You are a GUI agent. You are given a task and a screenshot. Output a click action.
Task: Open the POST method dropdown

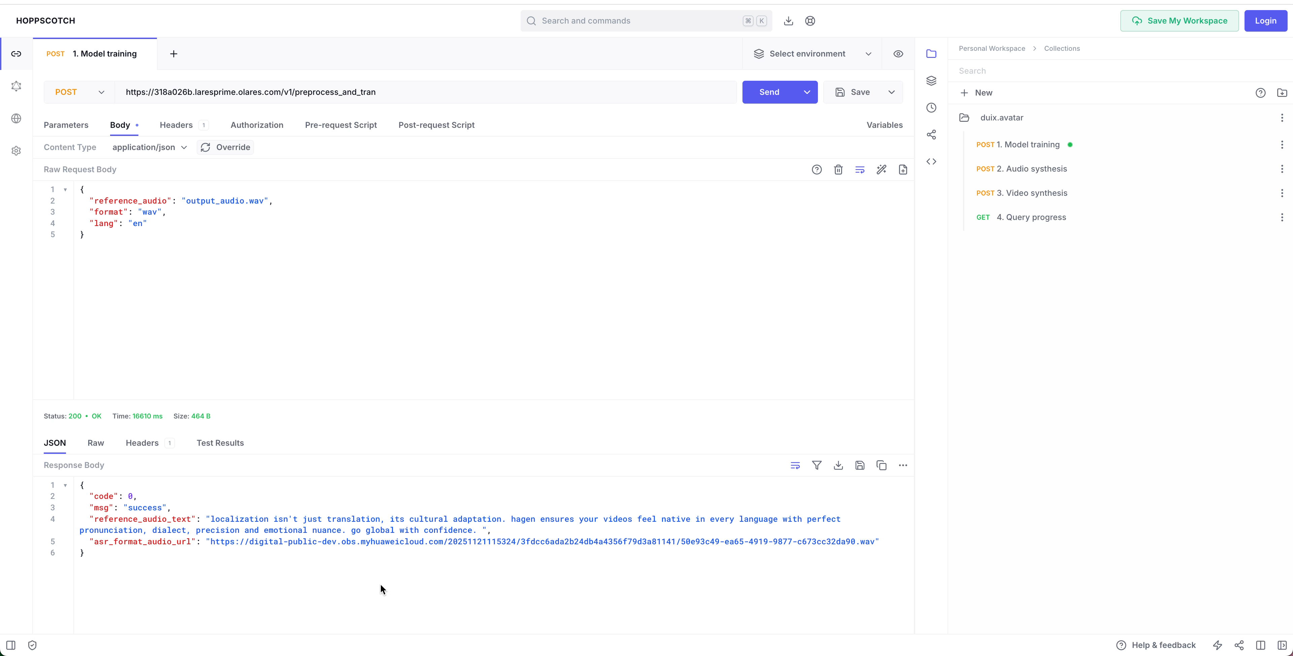tap(79, 92)
